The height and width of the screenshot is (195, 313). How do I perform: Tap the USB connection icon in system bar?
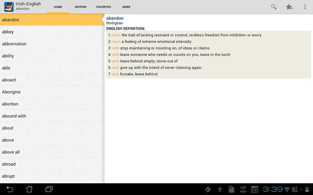pos(220,190)
